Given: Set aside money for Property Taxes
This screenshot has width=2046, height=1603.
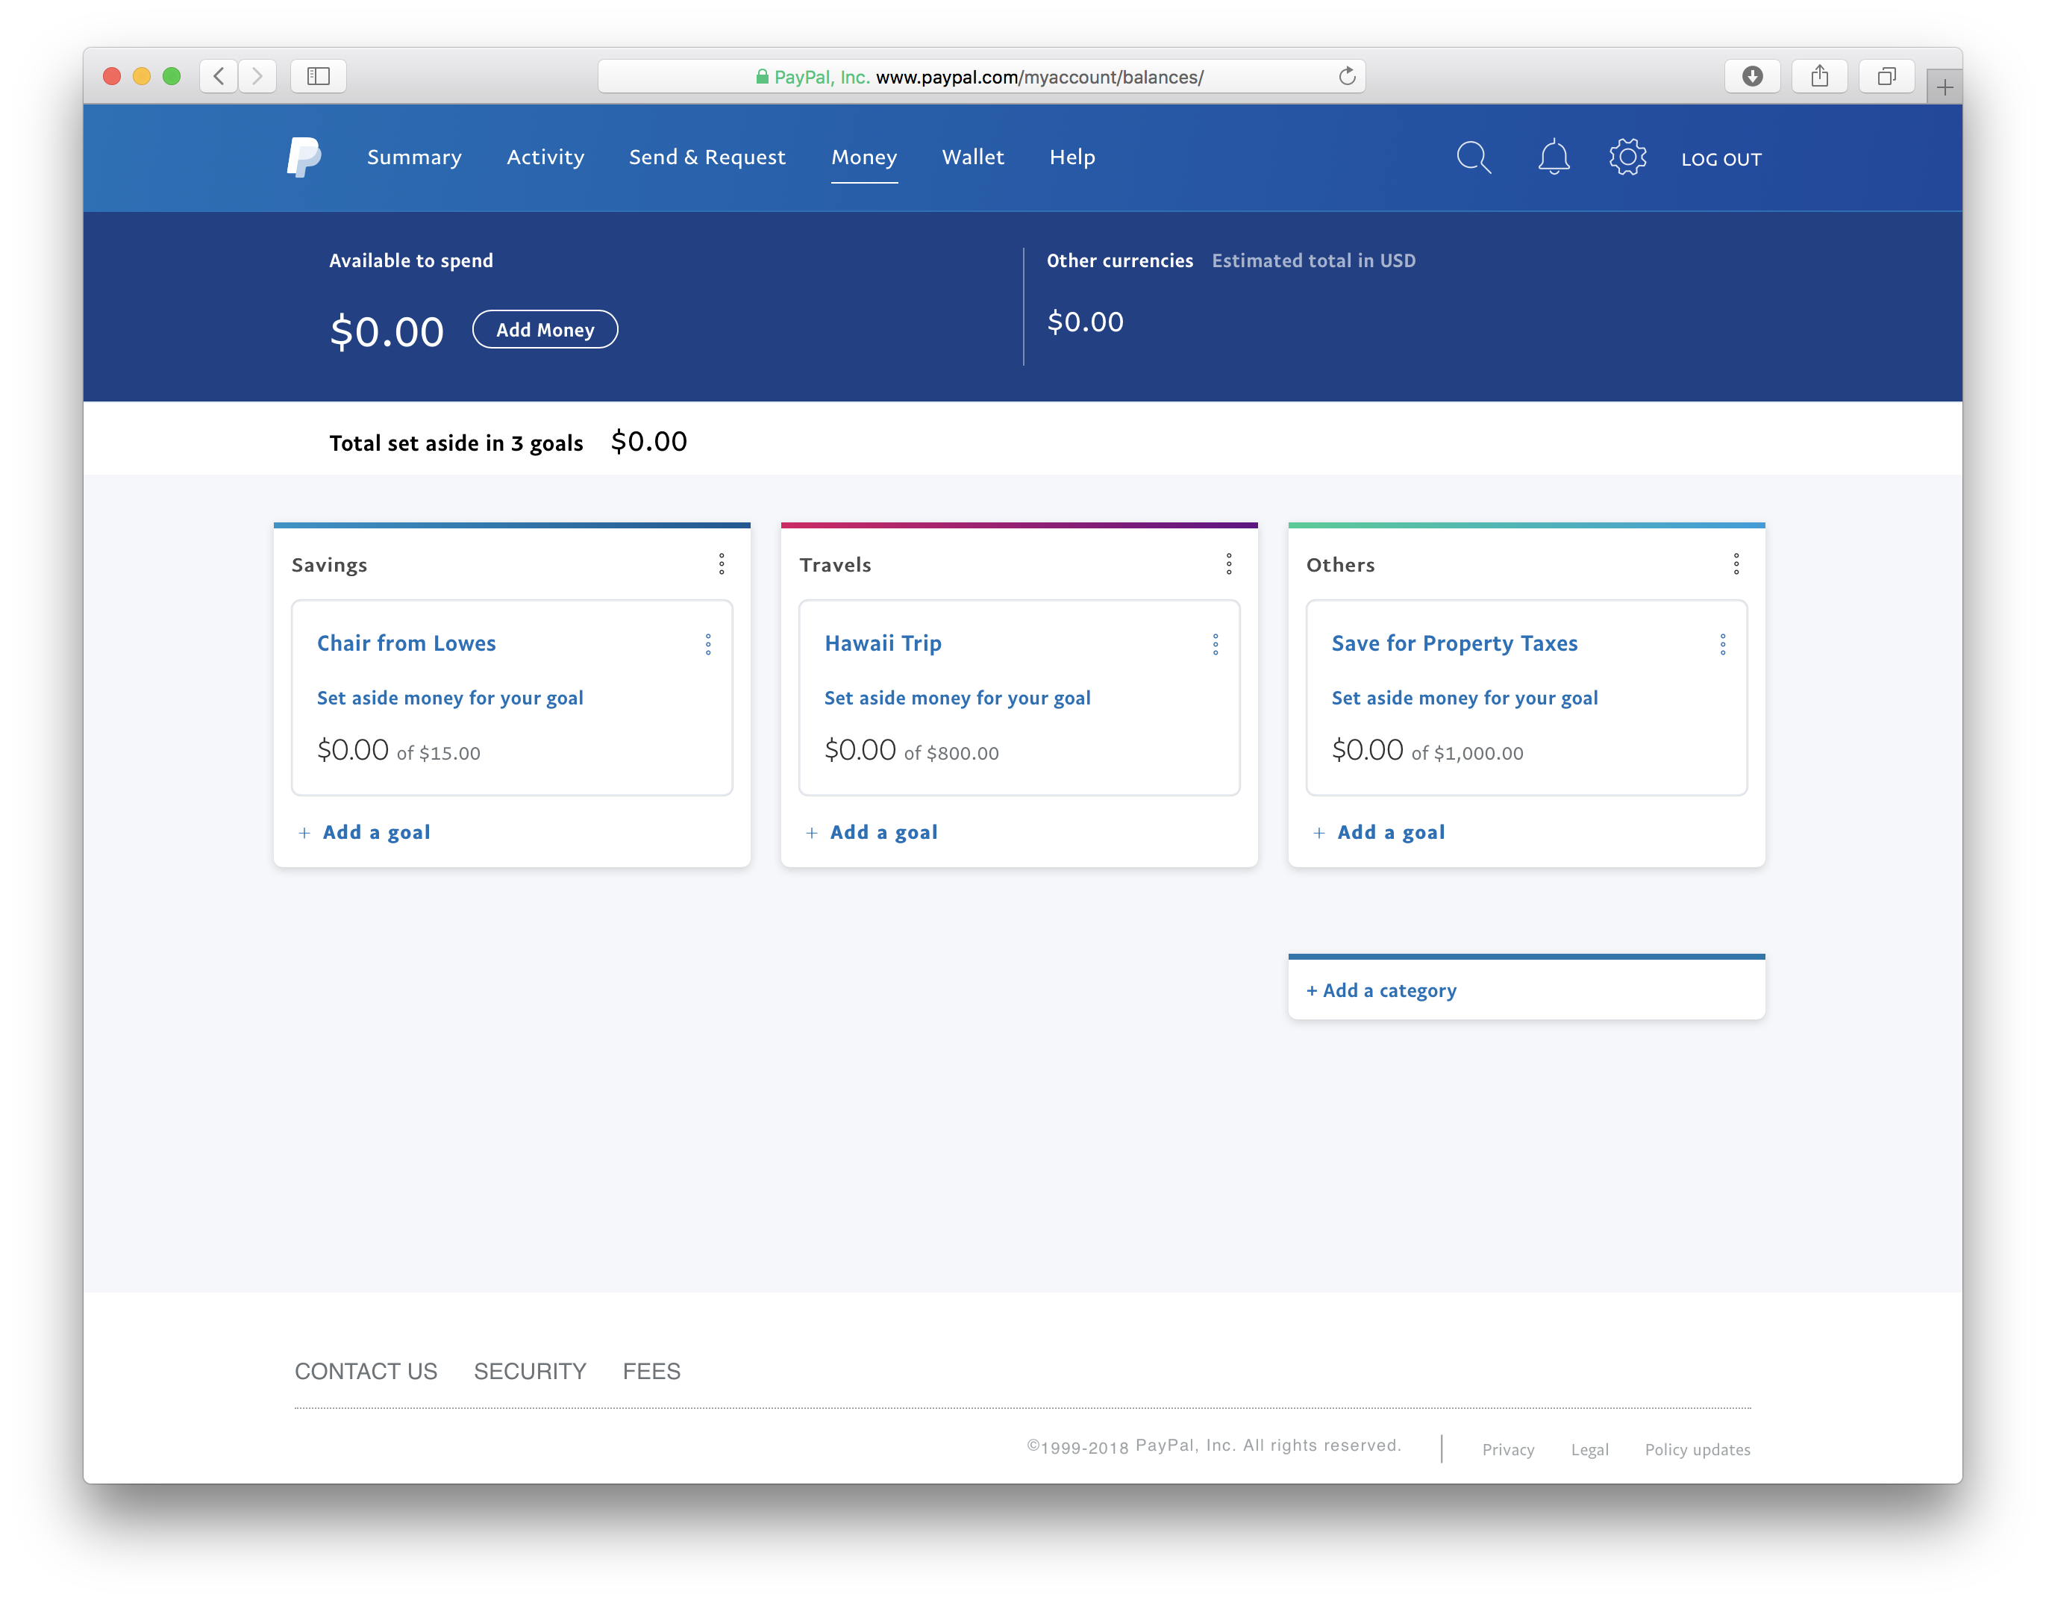Looking at the screenshot, I should coord(1464,699).
